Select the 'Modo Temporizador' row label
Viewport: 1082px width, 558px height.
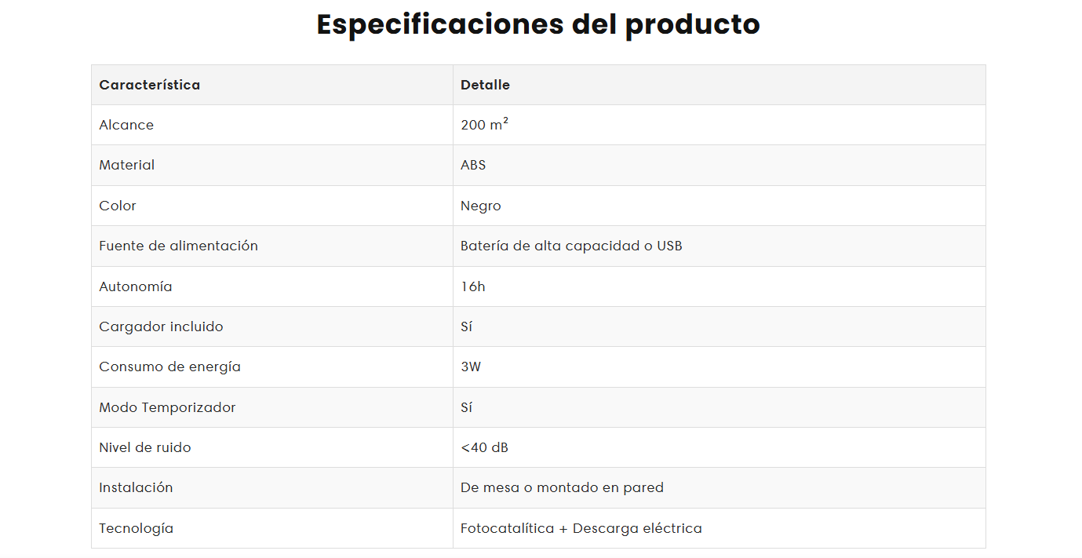(x=167, y=407)
